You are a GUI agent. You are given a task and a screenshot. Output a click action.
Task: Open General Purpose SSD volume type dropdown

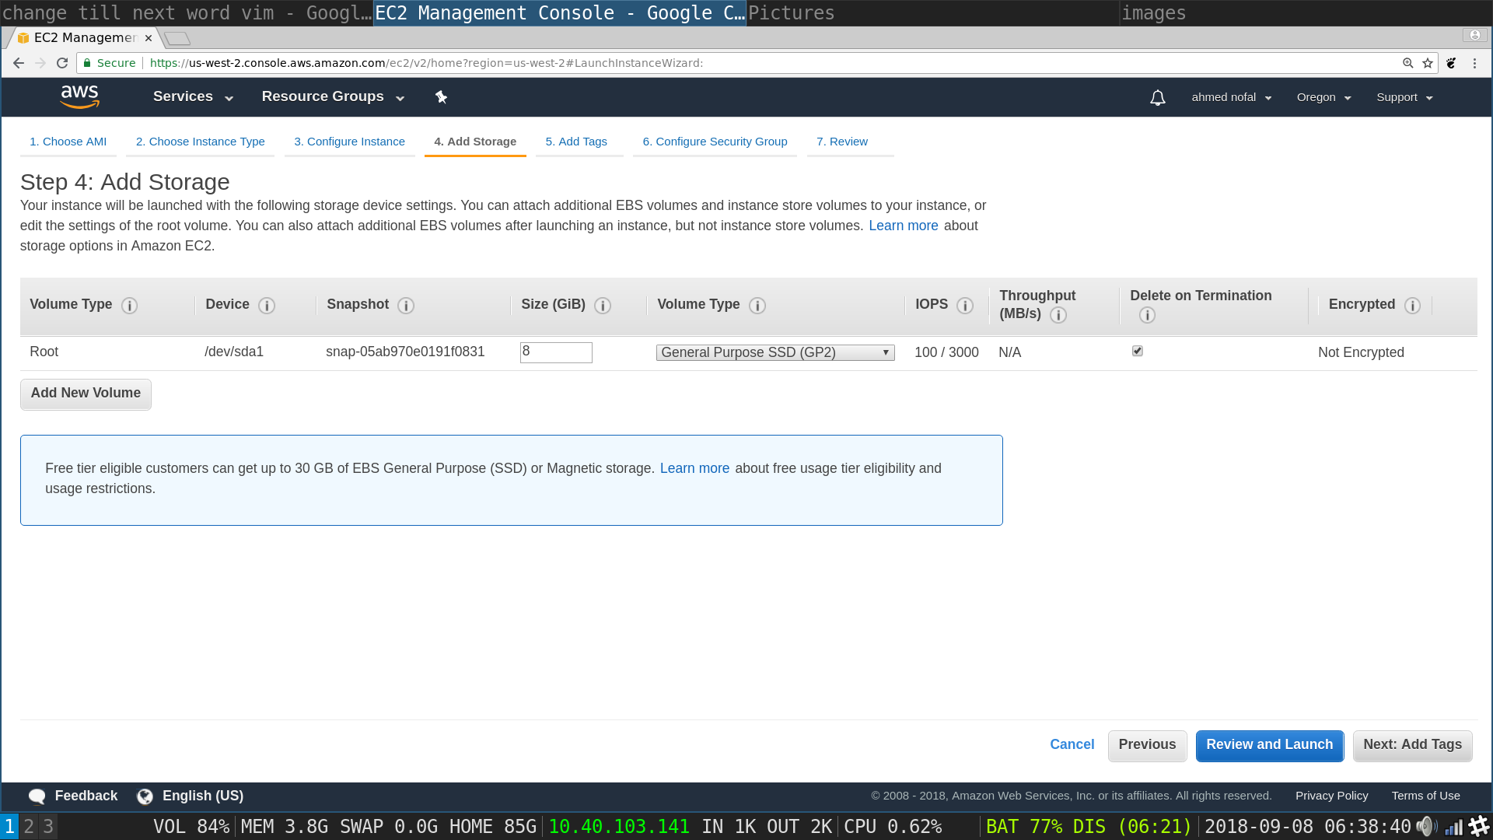pyautogui.click(x=775, y=352)
